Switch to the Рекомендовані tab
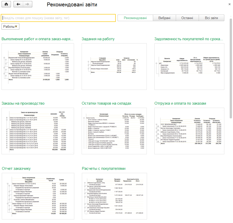This screenshot has width=233, height=223. [x=135, y=18]
